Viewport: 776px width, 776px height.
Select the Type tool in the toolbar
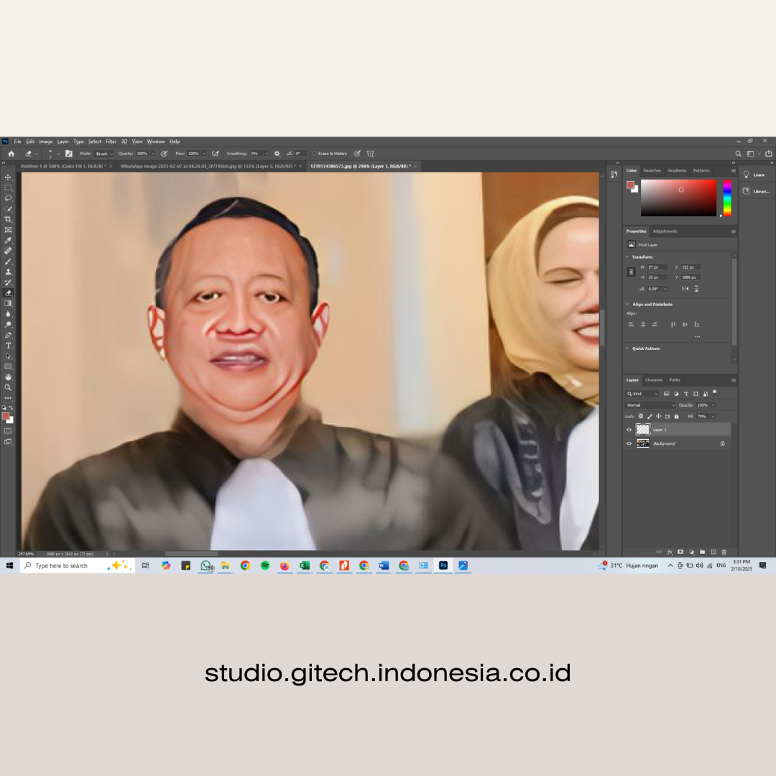(x=8, y=346)
